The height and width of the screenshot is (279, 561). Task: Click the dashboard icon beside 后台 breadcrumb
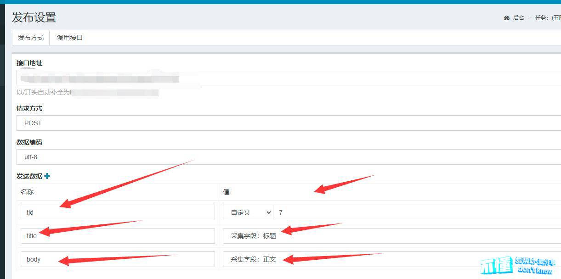coord(507,18)
